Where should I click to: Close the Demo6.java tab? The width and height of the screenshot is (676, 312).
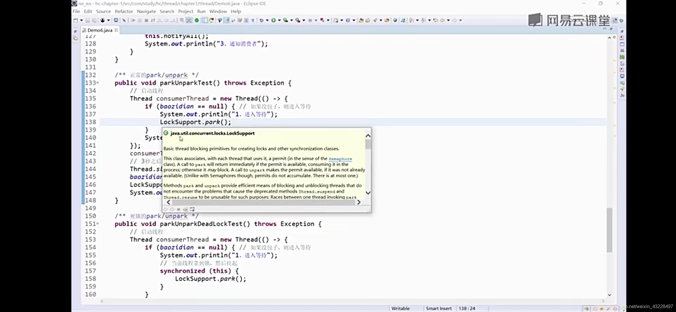(116, 30)
